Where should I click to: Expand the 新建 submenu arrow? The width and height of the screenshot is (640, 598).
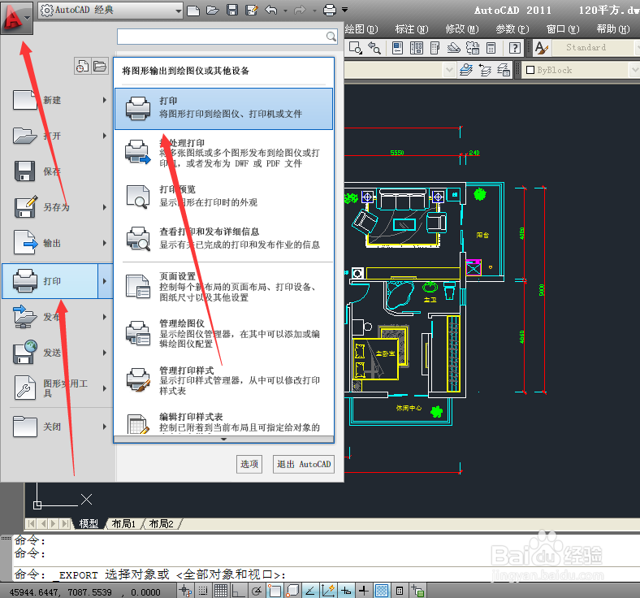click(x=105, y=100)
